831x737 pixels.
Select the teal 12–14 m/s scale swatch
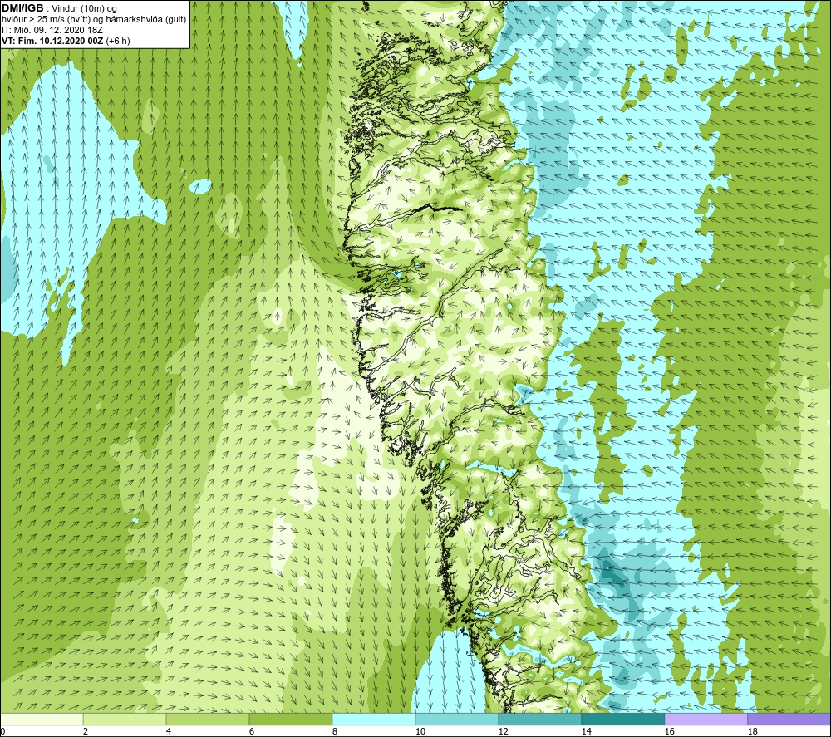click(539, 720)
